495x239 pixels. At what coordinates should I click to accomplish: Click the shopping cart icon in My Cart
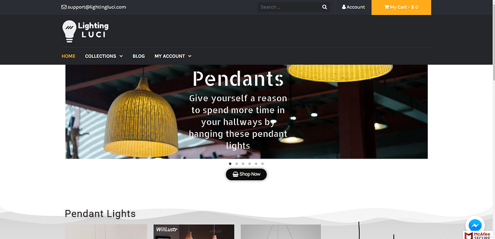pos(386,7)
